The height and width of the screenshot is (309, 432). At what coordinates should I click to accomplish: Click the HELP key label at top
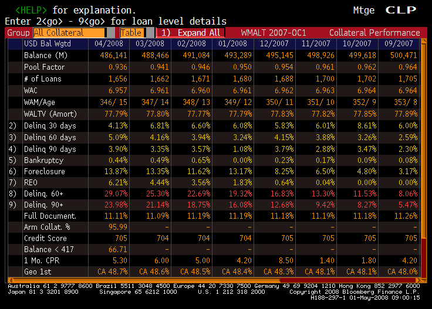click(x=32, y=10)
